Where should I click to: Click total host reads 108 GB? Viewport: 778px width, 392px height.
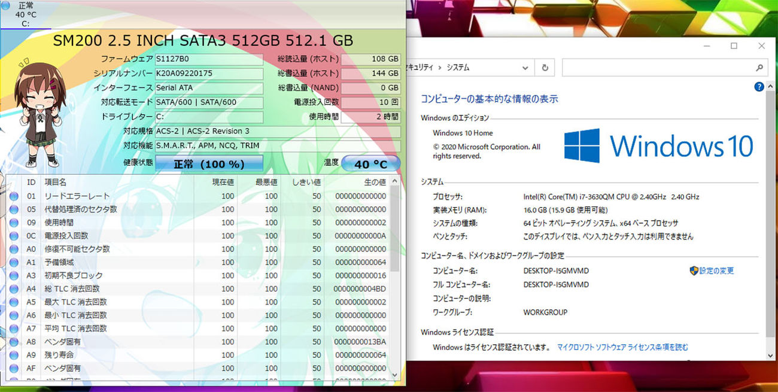(370, 59)
